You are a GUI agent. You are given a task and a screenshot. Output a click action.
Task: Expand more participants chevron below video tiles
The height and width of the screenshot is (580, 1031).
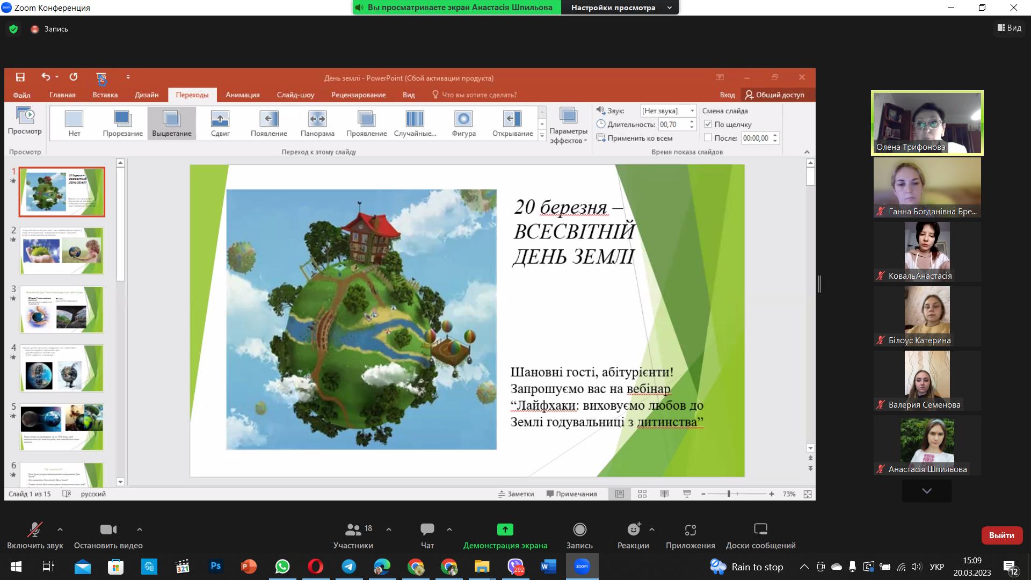[x=927, y=491]
